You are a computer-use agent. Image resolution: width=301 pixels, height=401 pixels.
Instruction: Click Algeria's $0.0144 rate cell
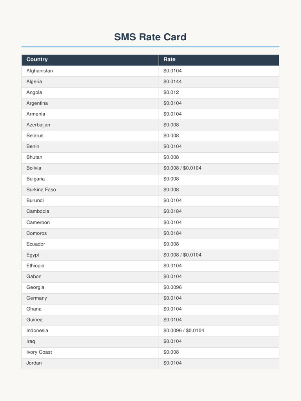[219, 81]
